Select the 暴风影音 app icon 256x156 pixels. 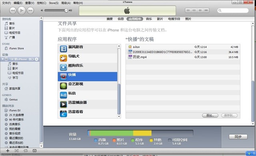pos(63,49)
